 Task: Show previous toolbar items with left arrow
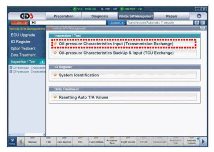[x=21, y=142]
